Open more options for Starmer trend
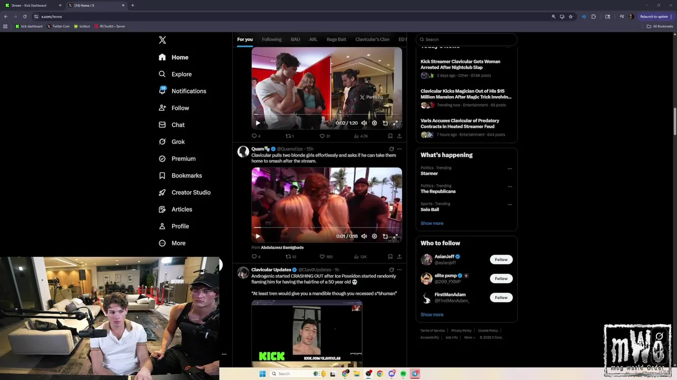 tap(510, 169)
